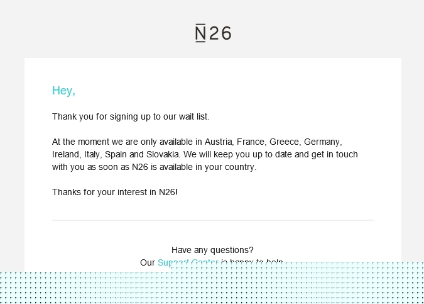Viewport: 424px width, 304px height.
Task: Click the N26 logo at the top
Action: [x=213, y=33]
